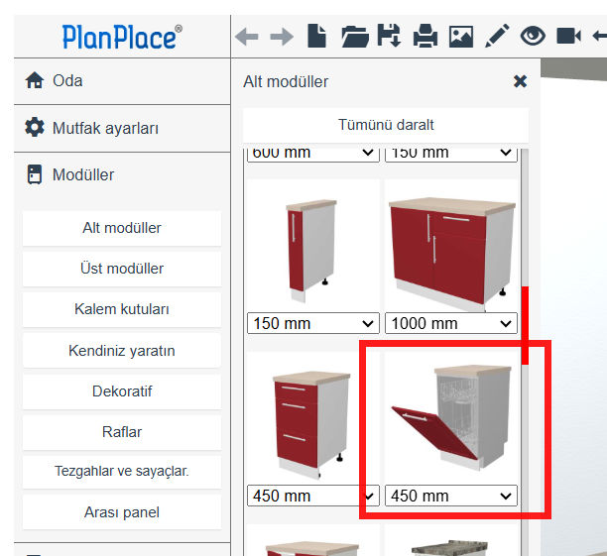607x556 pixels.
Task: Open the 150 mm dropdown under narrow cabinet
Action: click(x=312, y=323)
